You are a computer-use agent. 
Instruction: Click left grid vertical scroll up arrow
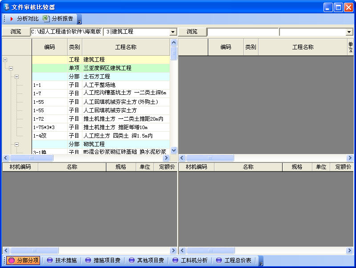[x=174, y=42]
